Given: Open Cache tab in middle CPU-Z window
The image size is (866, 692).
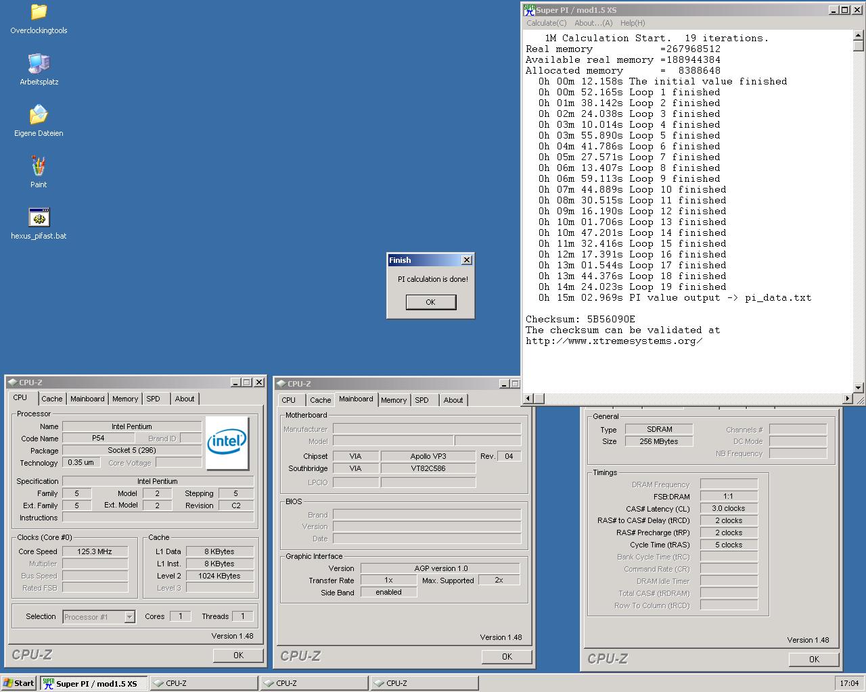Looking at the screenshot, I should (x=321, y=400).
